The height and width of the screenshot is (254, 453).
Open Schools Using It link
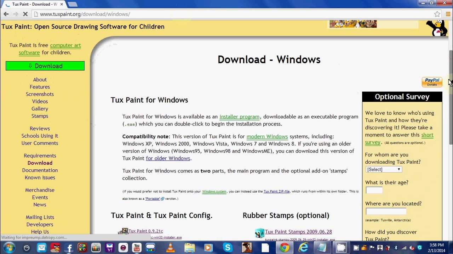(40, 136)
